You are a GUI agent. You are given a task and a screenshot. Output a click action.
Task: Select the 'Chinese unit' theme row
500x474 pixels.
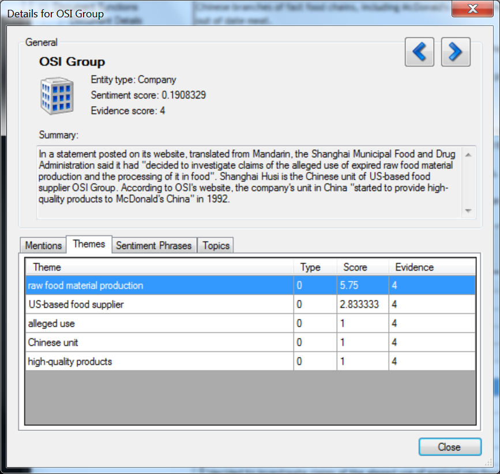[x=251, y=343]
